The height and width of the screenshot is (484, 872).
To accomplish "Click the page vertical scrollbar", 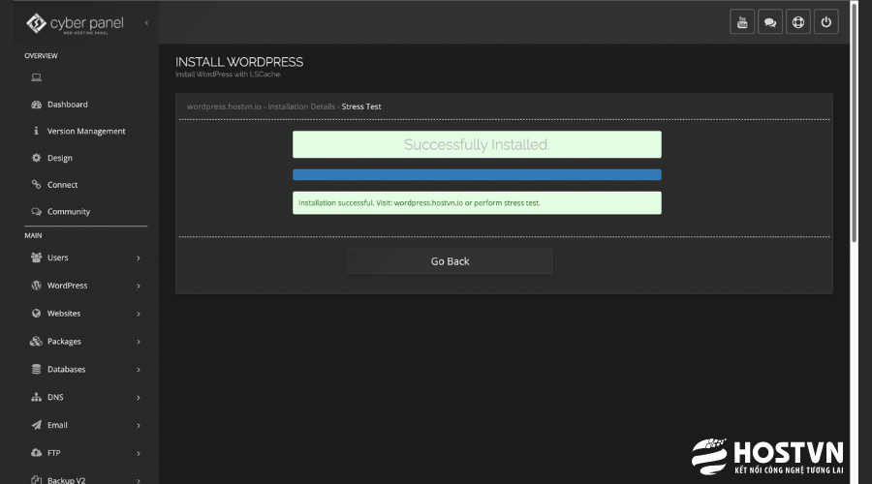I will pos(855,122).
